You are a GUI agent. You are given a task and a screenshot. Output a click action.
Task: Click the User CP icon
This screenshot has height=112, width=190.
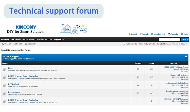3,44
